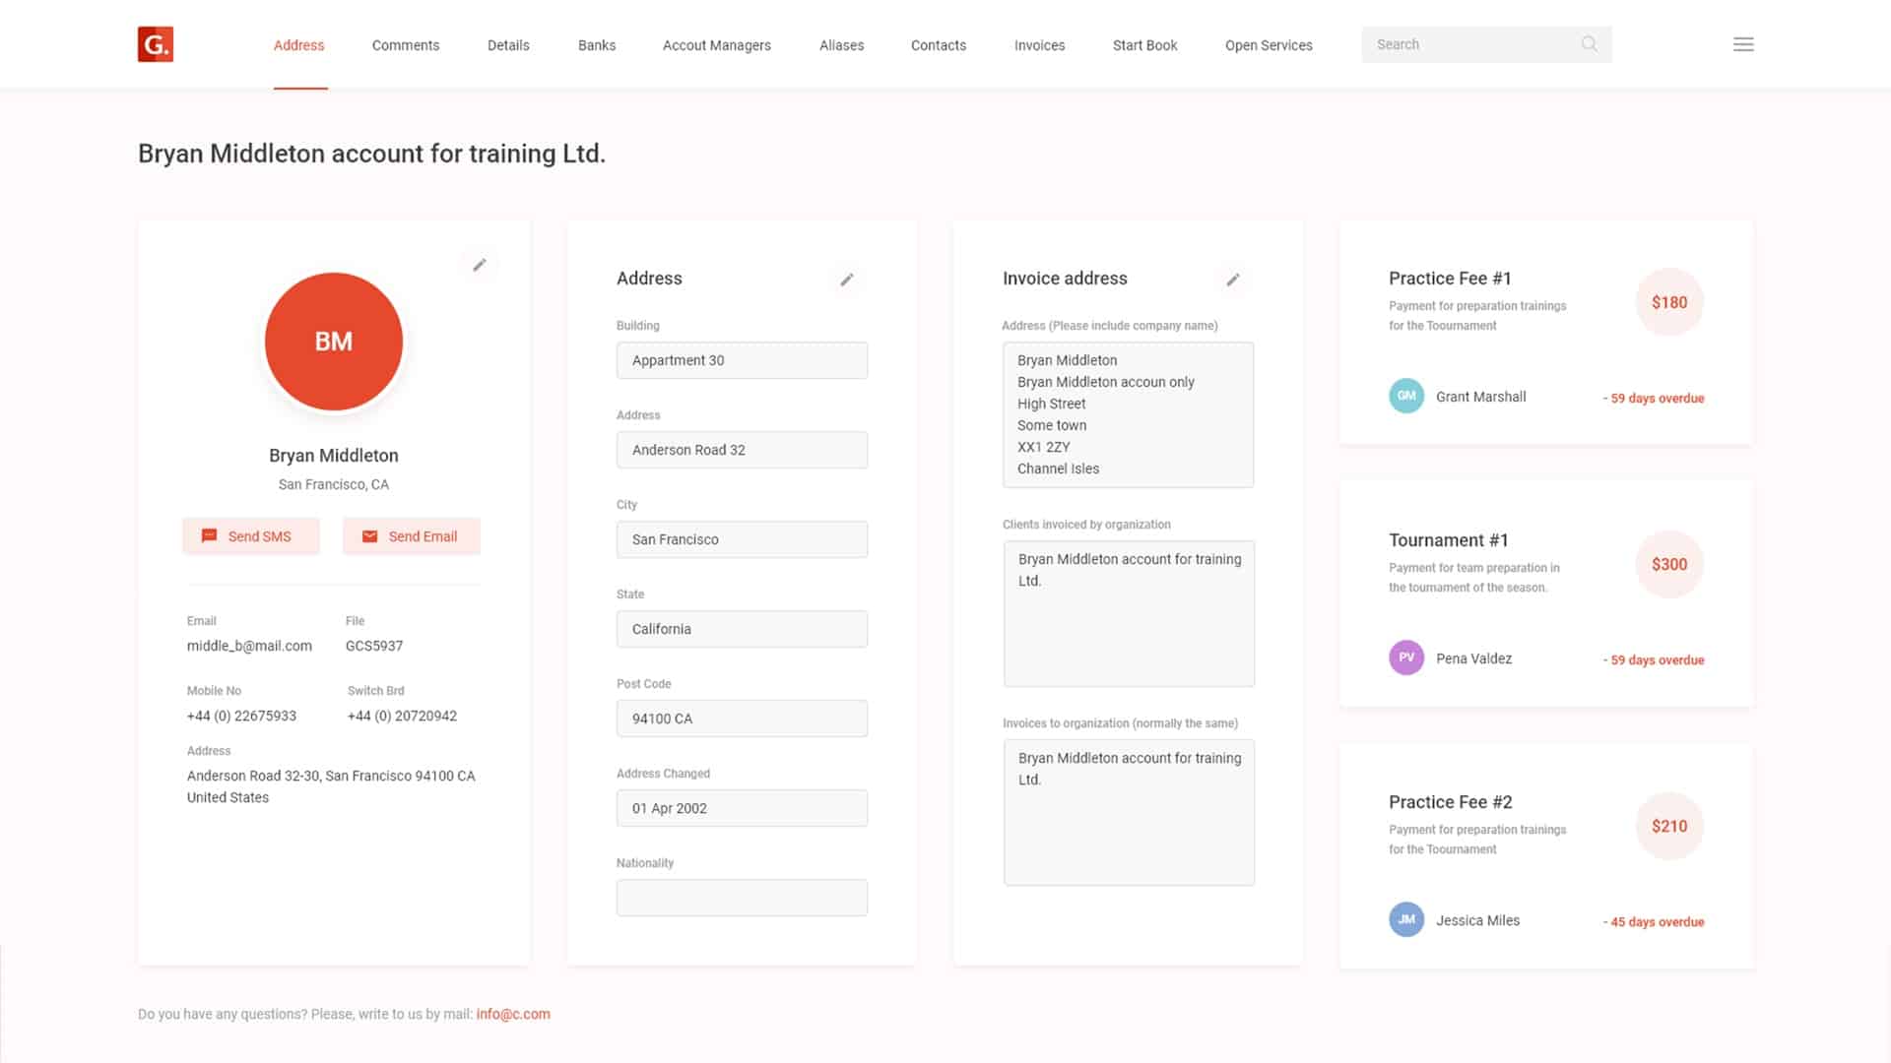Screen dimensions: 1891x1063
Task: Click the red G. logo
Action: coord(156,44)
